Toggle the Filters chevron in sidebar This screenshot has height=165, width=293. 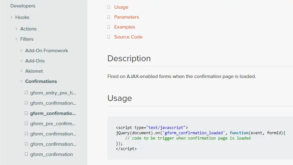[x=16, y=39]
